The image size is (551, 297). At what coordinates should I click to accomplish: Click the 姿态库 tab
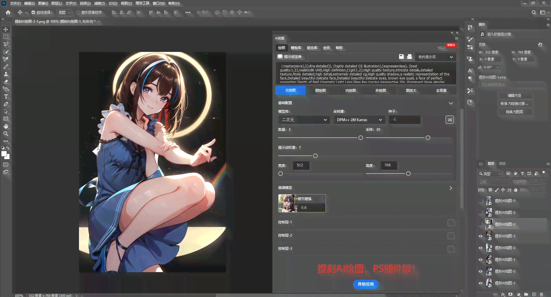[312, 48]
